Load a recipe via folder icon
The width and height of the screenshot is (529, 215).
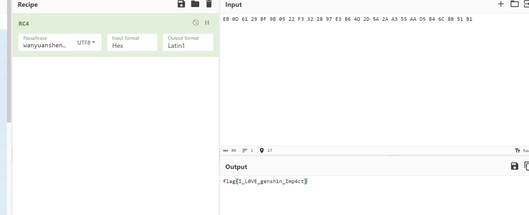(x=195, y=4)
